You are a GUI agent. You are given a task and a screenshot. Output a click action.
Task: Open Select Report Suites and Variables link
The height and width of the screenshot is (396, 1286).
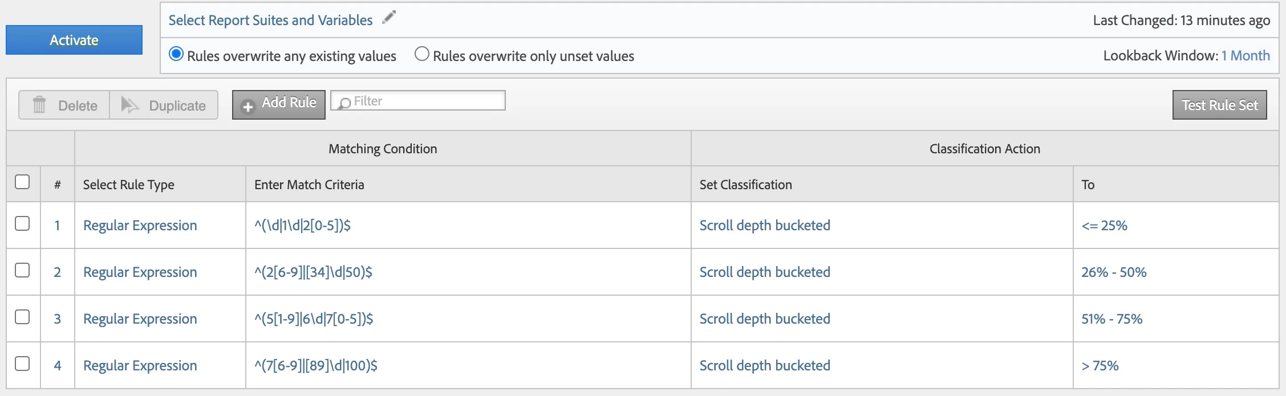pos(270,21)
